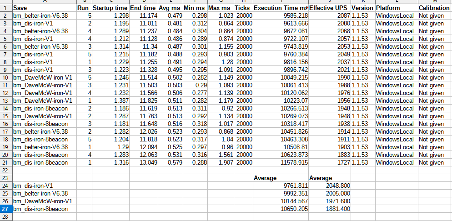Click the 'Startup time' header cell
Screen dimensions: 452x221
[x=110, y=8]
